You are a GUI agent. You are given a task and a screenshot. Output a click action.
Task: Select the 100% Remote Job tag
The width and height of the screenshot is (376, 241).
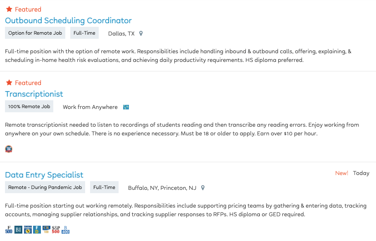click(29, 106)
